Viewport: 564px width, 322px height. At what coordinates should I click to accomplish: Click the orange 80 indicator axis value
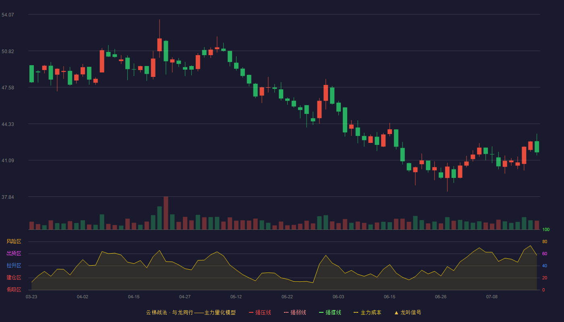(545, 242)
